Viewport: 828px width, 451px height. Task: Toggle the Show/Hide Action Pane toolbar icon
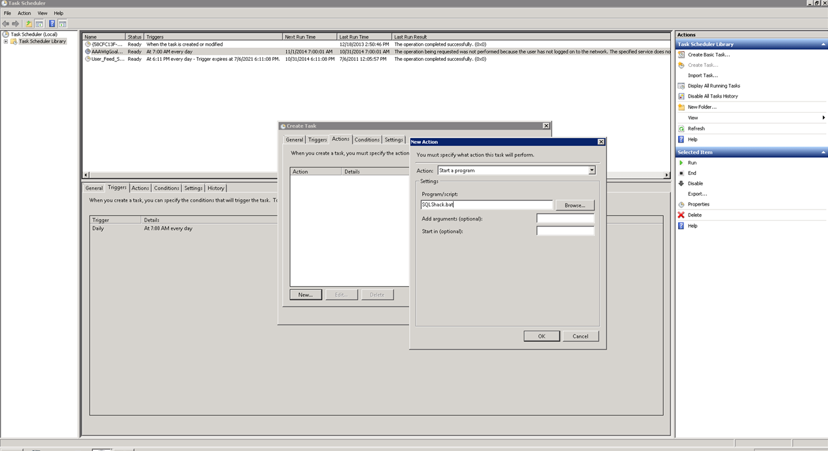pos(62,24)
